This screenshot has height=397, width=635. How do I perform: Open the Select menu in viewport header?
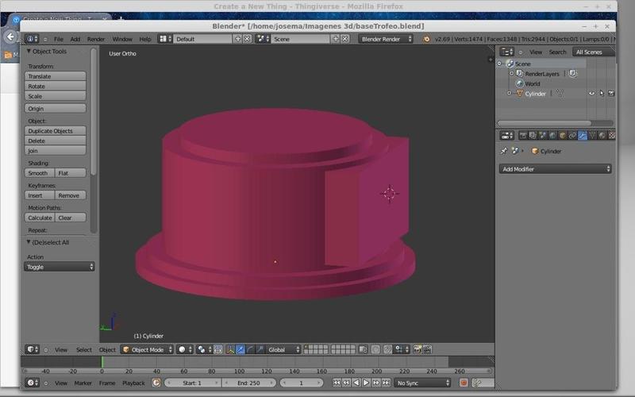point(83,349)
